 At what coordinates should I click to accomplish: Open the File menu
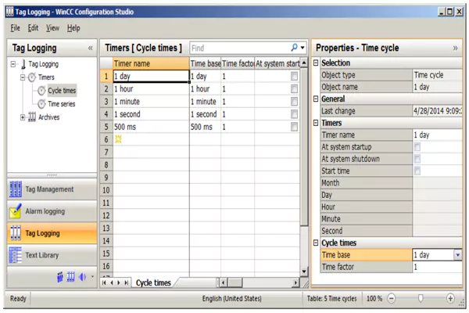(16, 28)
